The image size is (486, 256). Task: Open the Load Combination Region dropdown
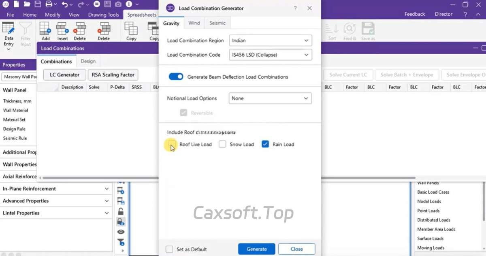[270, 41]
